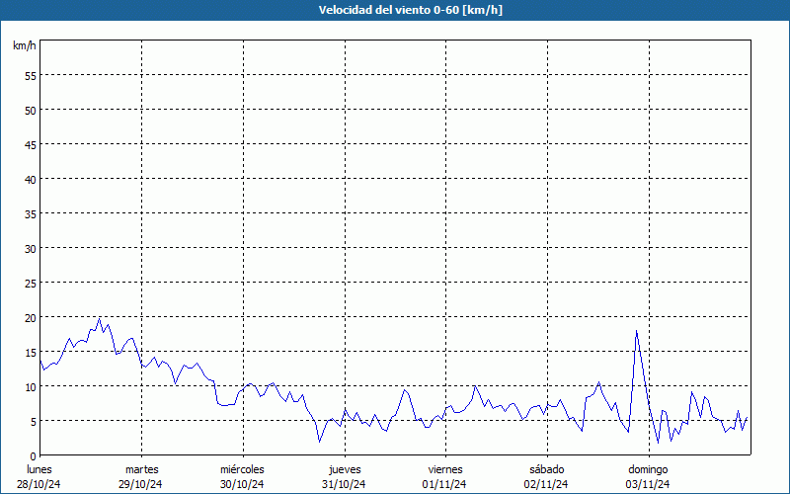Click the date label 31/10/24
Image resolution: width=790 pixels, height=494 pixels.
[x=344, y=484]
